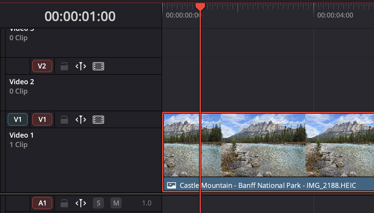This screenshot has height=213, width=374.
Task: Disable the Video 2 track filmstrip icon
Action: (x=98, y=66)
